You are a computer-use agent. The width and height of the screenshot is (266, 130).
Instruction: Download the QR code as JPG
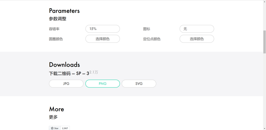66,84
